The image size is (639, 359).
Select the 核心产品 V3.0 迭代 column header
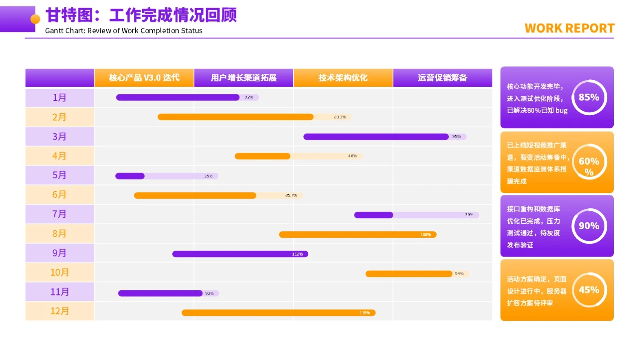click(144, 78)
